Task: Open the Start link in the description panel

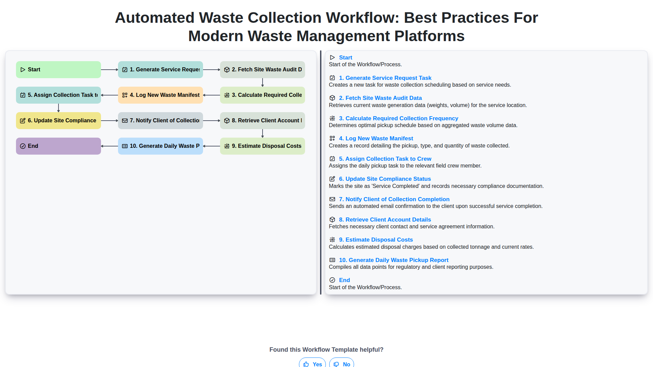Action: [346, 57]
